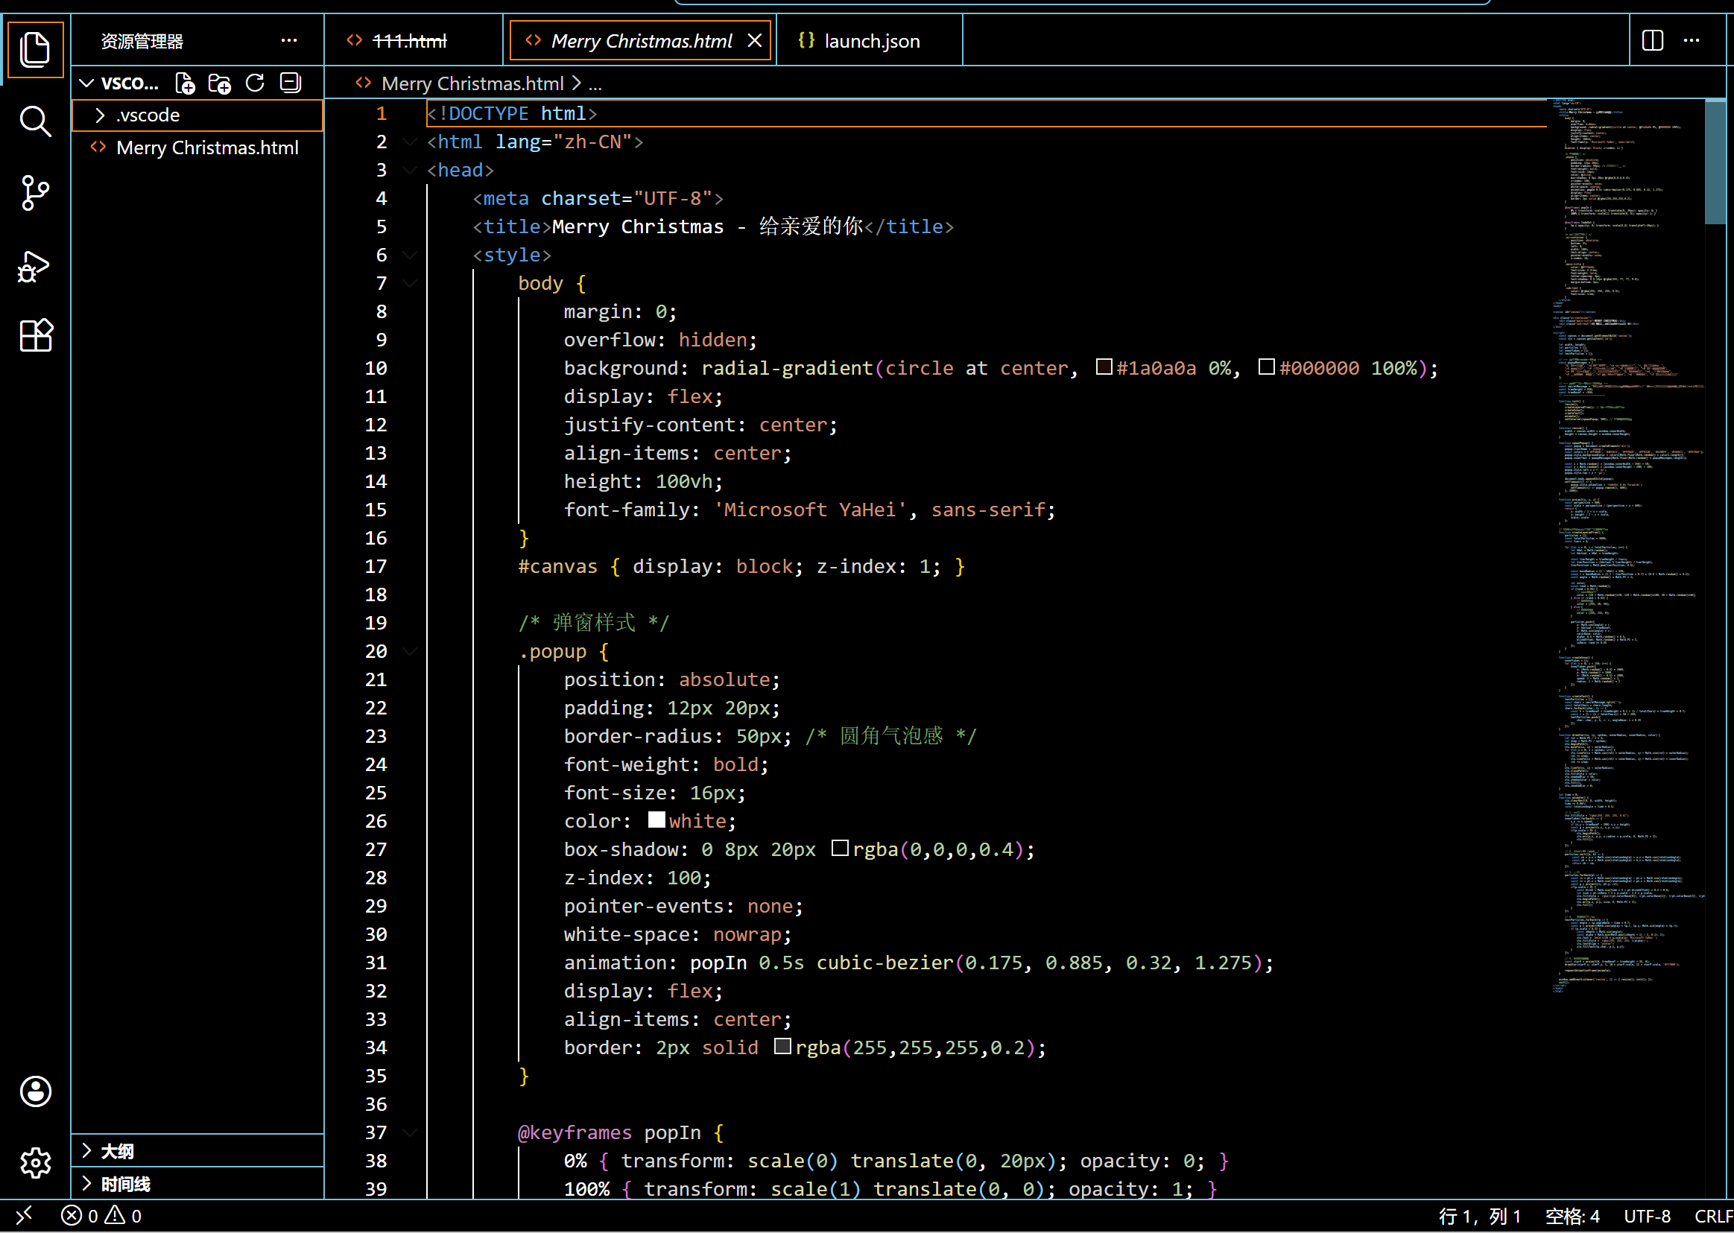Switch to the 111.html tab
This screenshot has width=1734, height=1233.
point(409,41)
